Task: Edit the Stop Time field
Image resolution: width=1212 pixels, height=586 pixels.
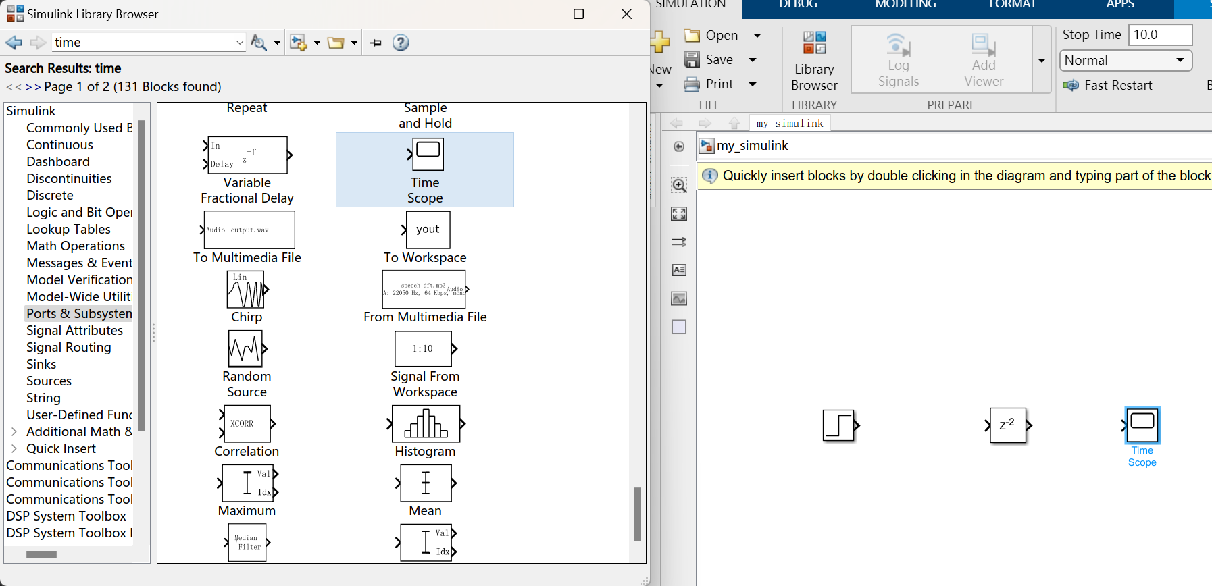Action: pyautogui.click(x=1160, y=34)
